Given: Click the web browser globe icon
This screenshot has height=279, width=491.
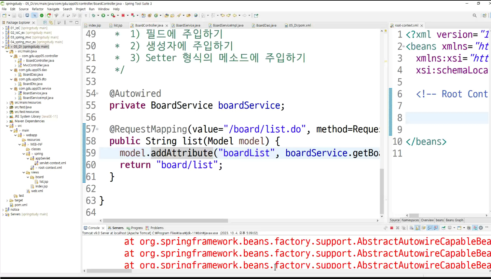Looking at the screenshot, I should pos(196,15).
